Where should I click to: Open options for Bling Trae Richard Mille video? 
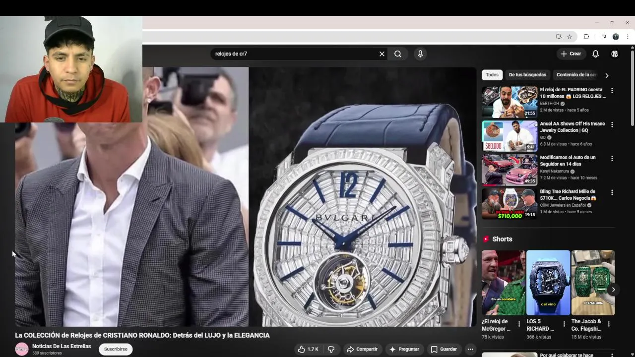(612, 192)
